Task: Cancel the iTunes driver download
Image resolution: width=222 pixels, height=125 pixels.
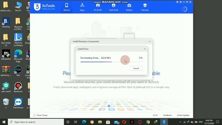Action: point(136,68)
